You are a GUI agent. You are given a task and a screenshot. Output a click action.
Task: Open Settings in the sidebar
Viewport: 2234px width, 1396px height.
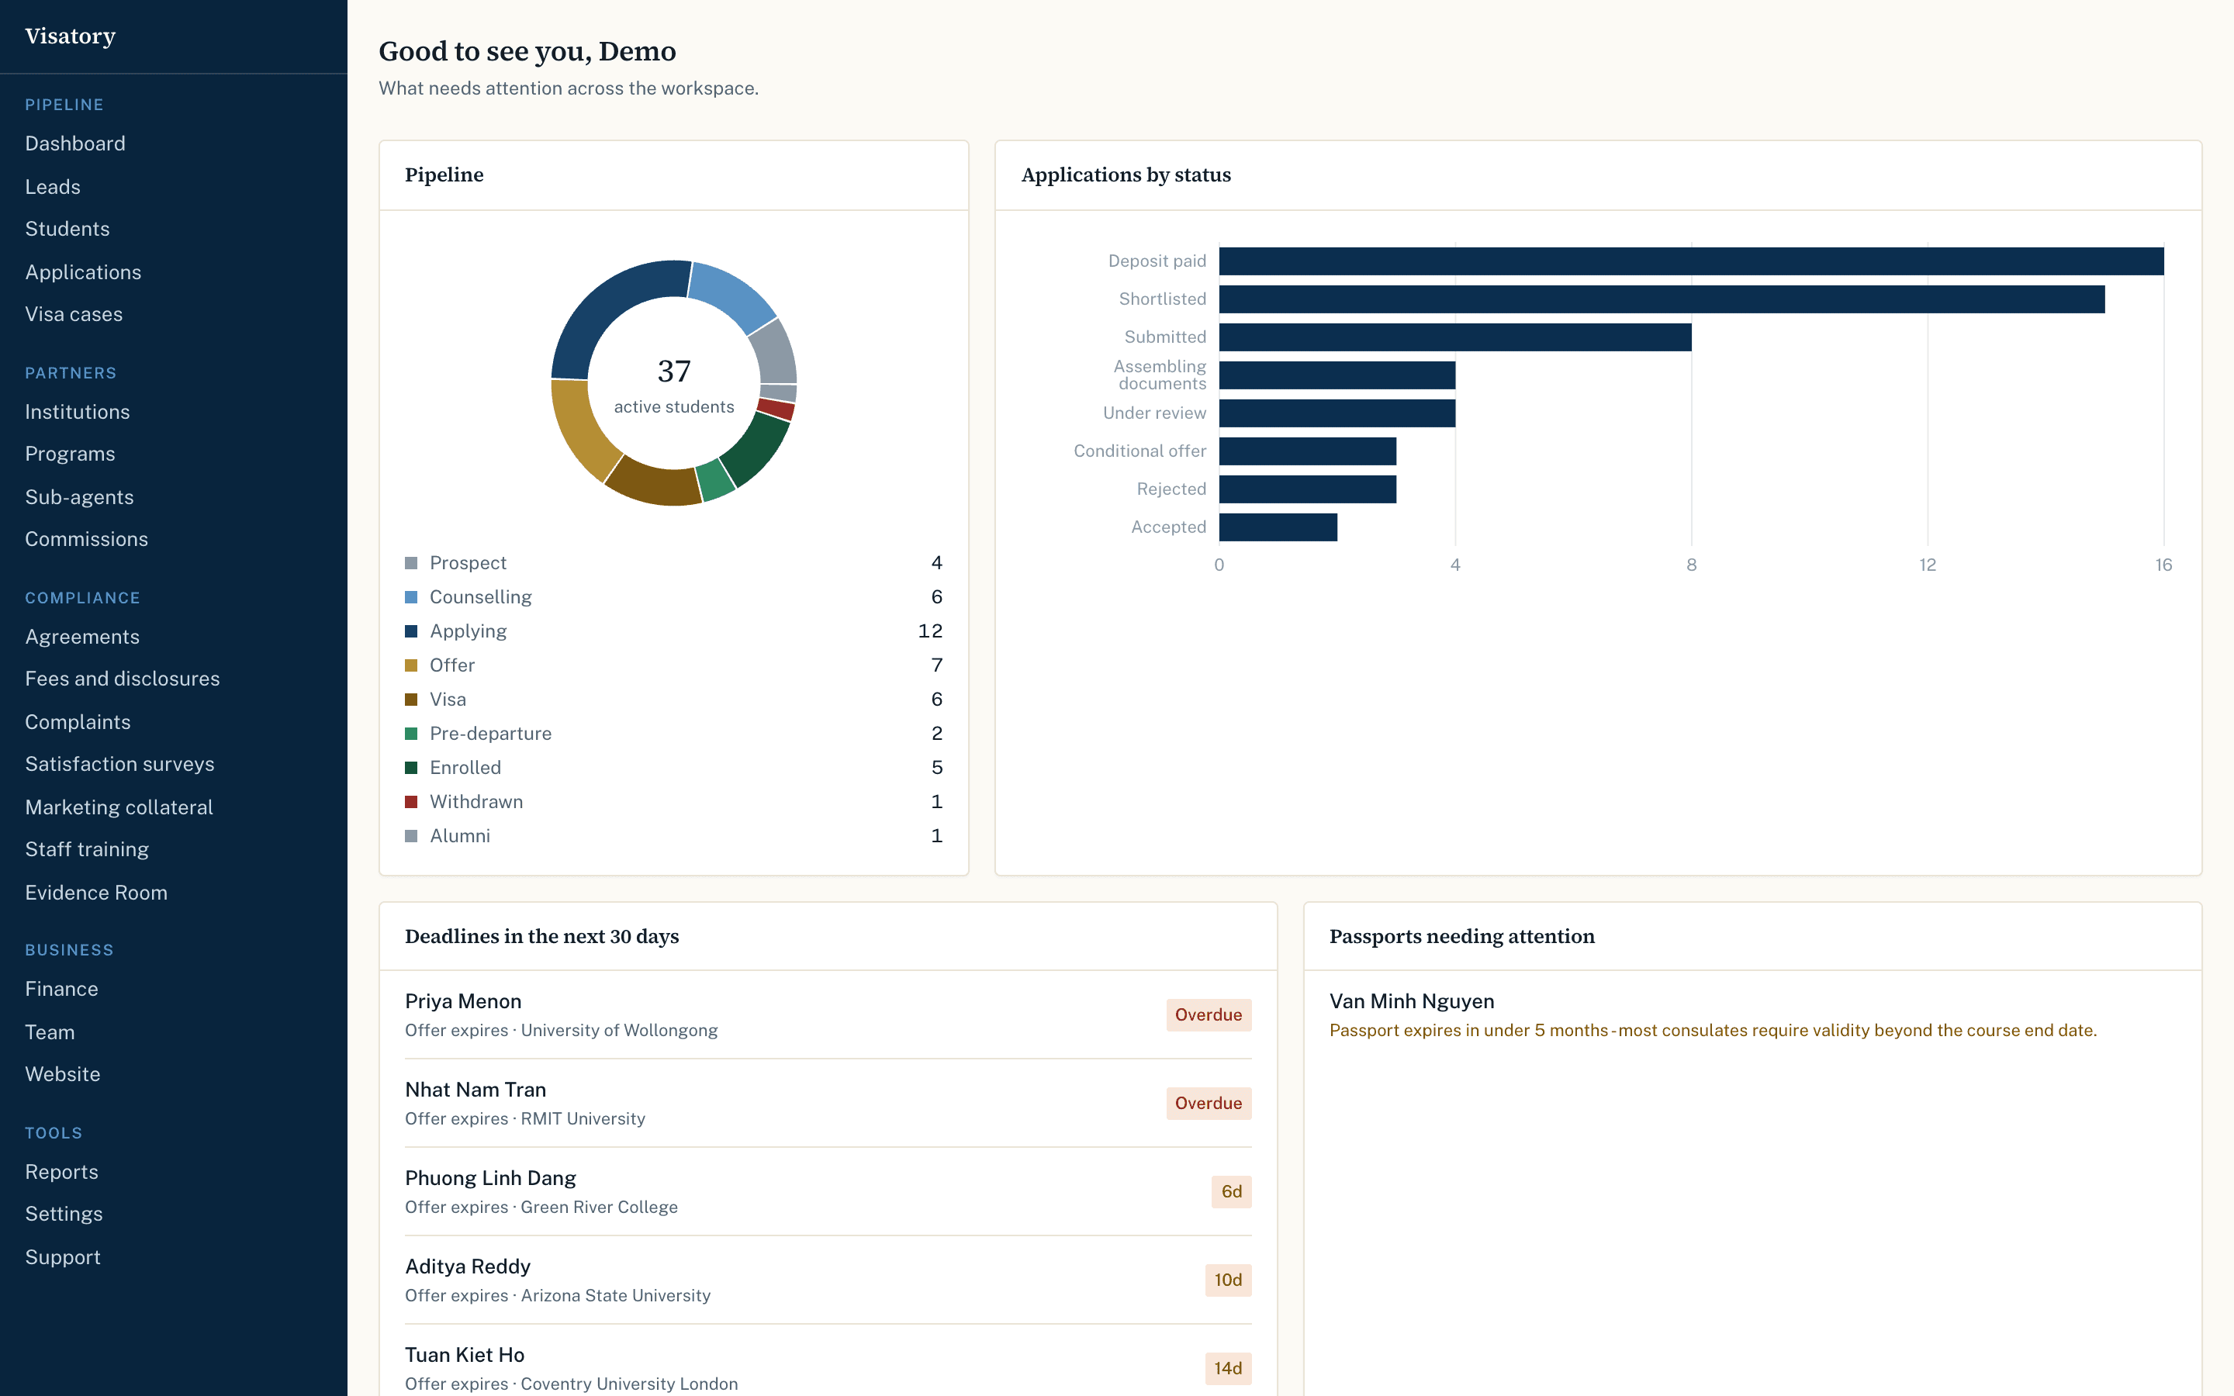pyautogui.click(x=64, y=1214)
